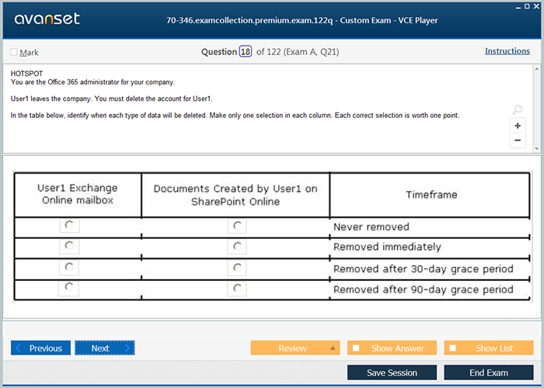This screenshot has height=388, width=544.
Task: Select 30-day grace period for SharePoint documents
Action: (237, 268)
